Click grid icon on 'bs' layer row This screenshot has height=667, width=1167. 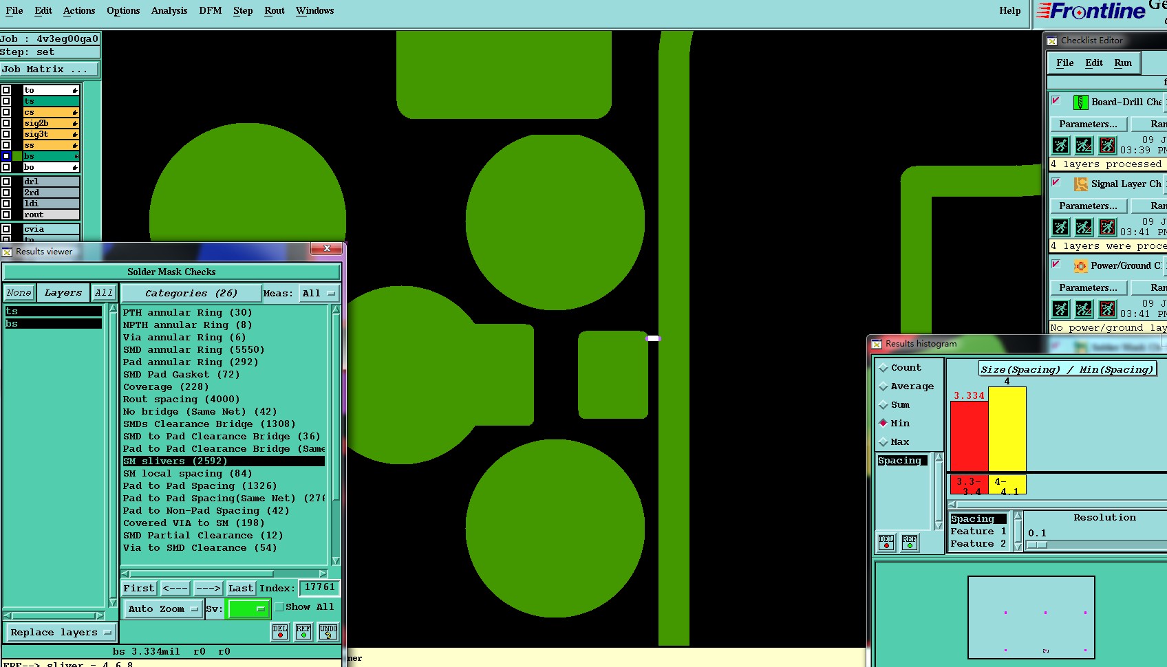(x=76, y=157)
